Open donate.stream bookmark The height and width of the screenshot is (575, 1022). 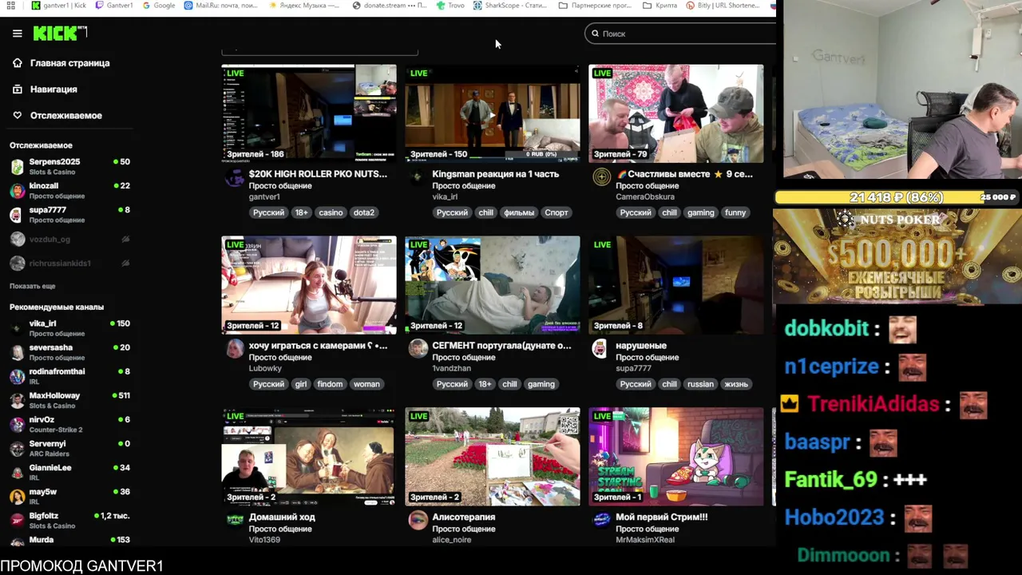390,6
